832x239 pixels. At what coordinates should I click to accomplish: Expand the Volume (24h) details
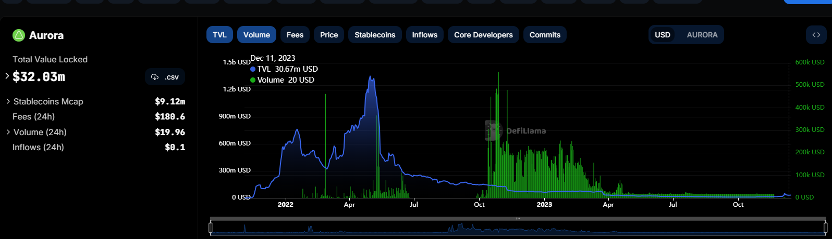pos(8,132)
